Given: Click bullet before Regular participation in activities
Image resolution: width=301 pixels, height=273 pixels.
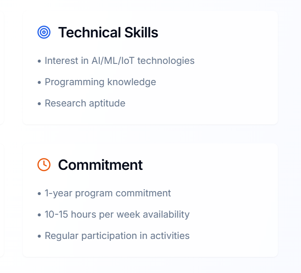Looking at the screenshot, I should 39,236.
